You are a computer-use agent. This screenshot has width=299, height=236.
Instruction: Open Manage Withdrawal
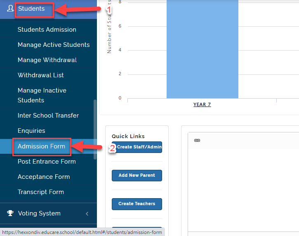click(x=47, y=60)
